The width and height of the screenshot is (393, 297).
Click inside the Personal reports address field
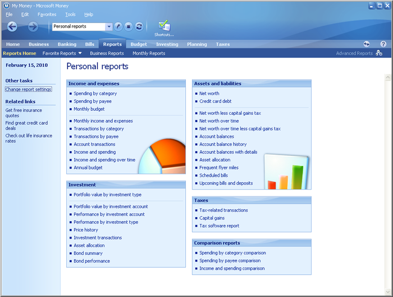(79, 26)
